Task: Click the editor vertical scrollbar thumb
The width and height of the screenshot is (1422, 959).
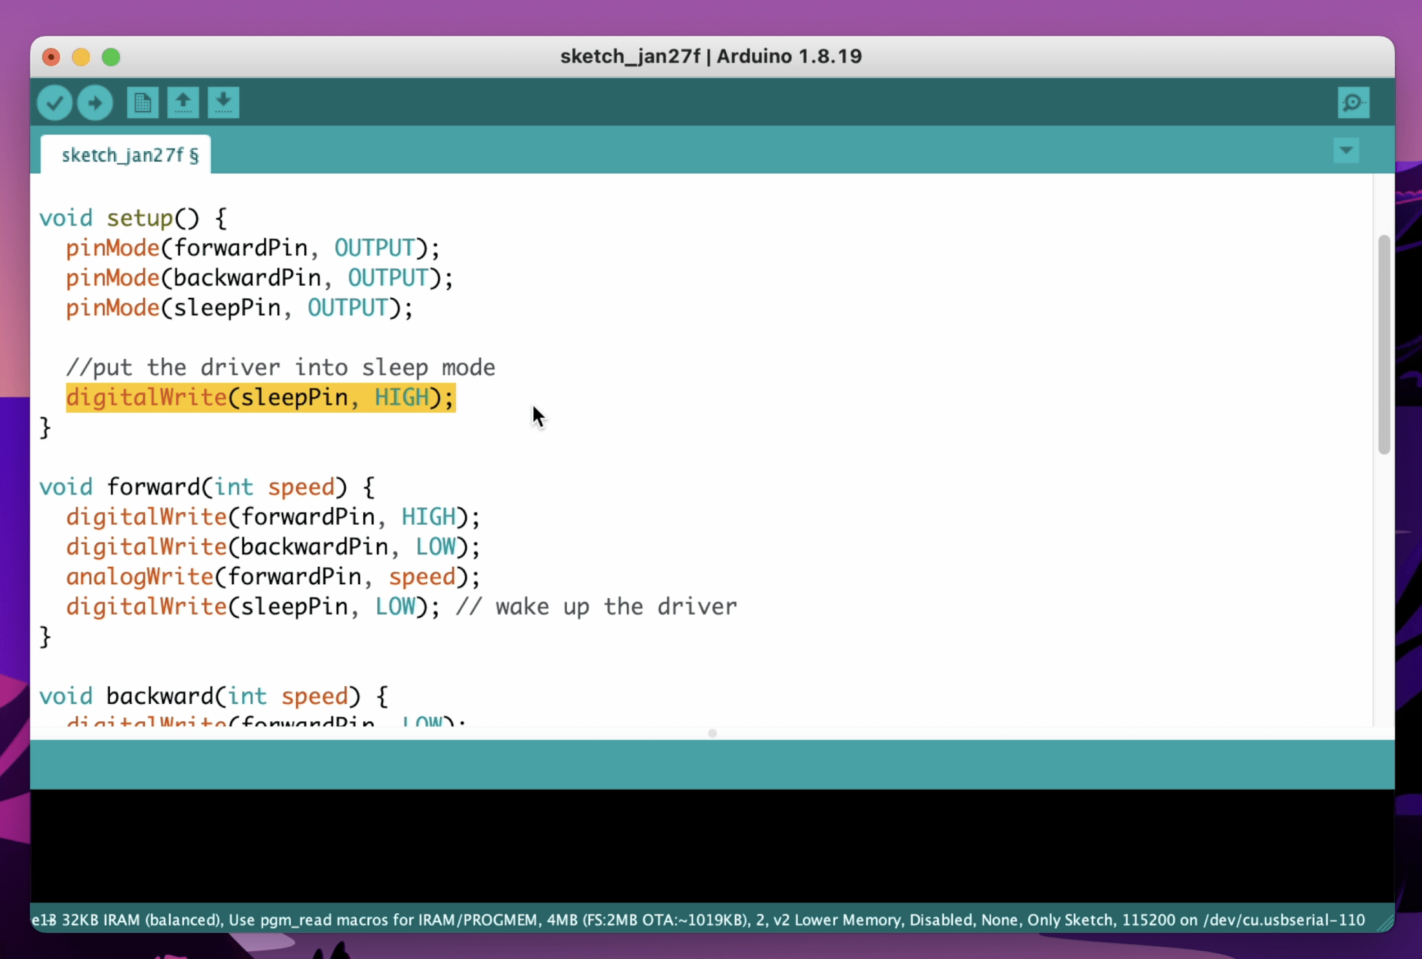Action: coord(1383,344)
